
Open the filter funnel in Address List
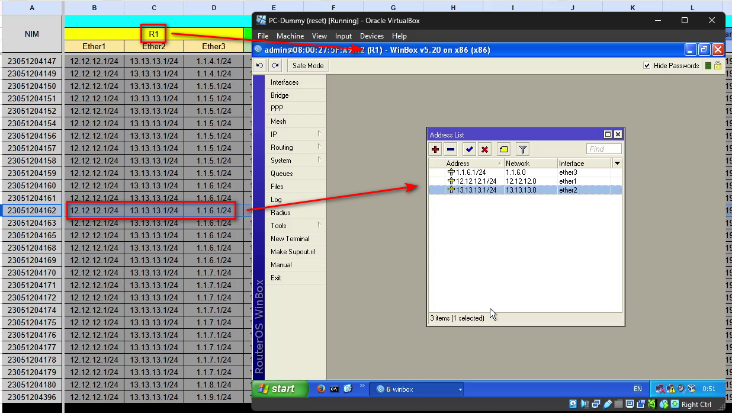coord(522,149)
